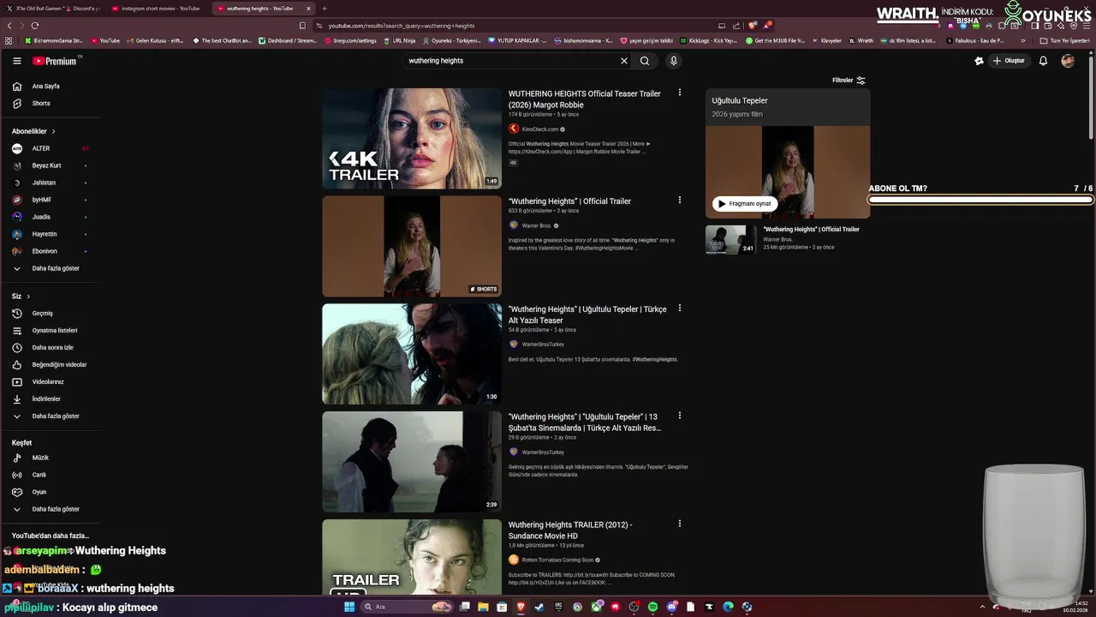
Task: Open the Türkçe Alt Yazılı Teaser thumbnail
Action: coord(412,354)
